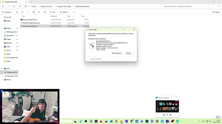This screenshot has height=124, width=222.
Task: Sort by the Type column header
Action: coord(69,16)
